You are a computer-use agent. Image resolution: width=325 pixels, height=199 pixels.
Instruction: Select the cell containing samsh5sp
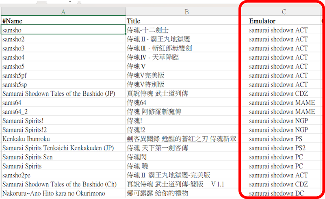(x=63, y=84)
